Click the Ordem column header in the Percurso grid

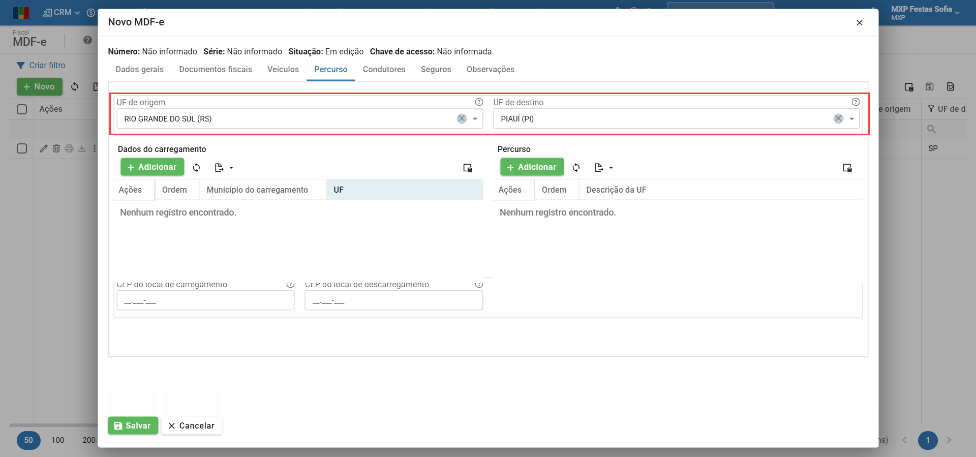(557, 190)
